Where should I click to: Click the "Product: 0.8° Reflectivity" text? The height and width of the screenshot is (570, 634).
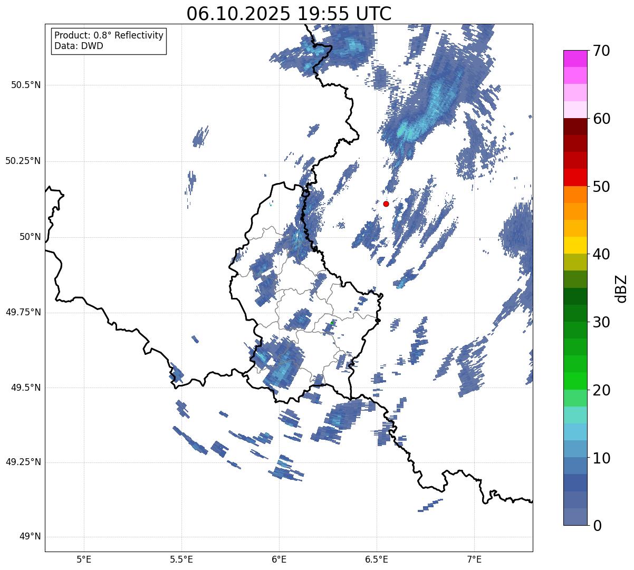tap(109, 35)
